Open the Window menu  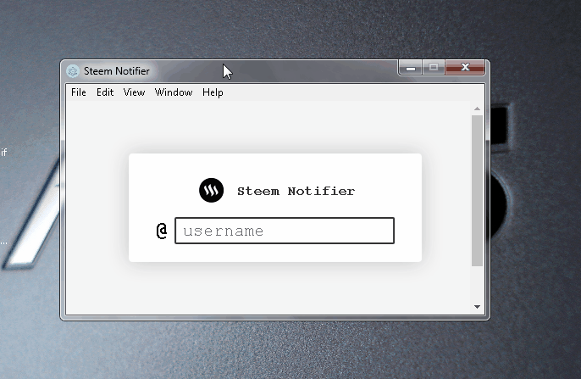pyautogui.click(x=174, y=92)
